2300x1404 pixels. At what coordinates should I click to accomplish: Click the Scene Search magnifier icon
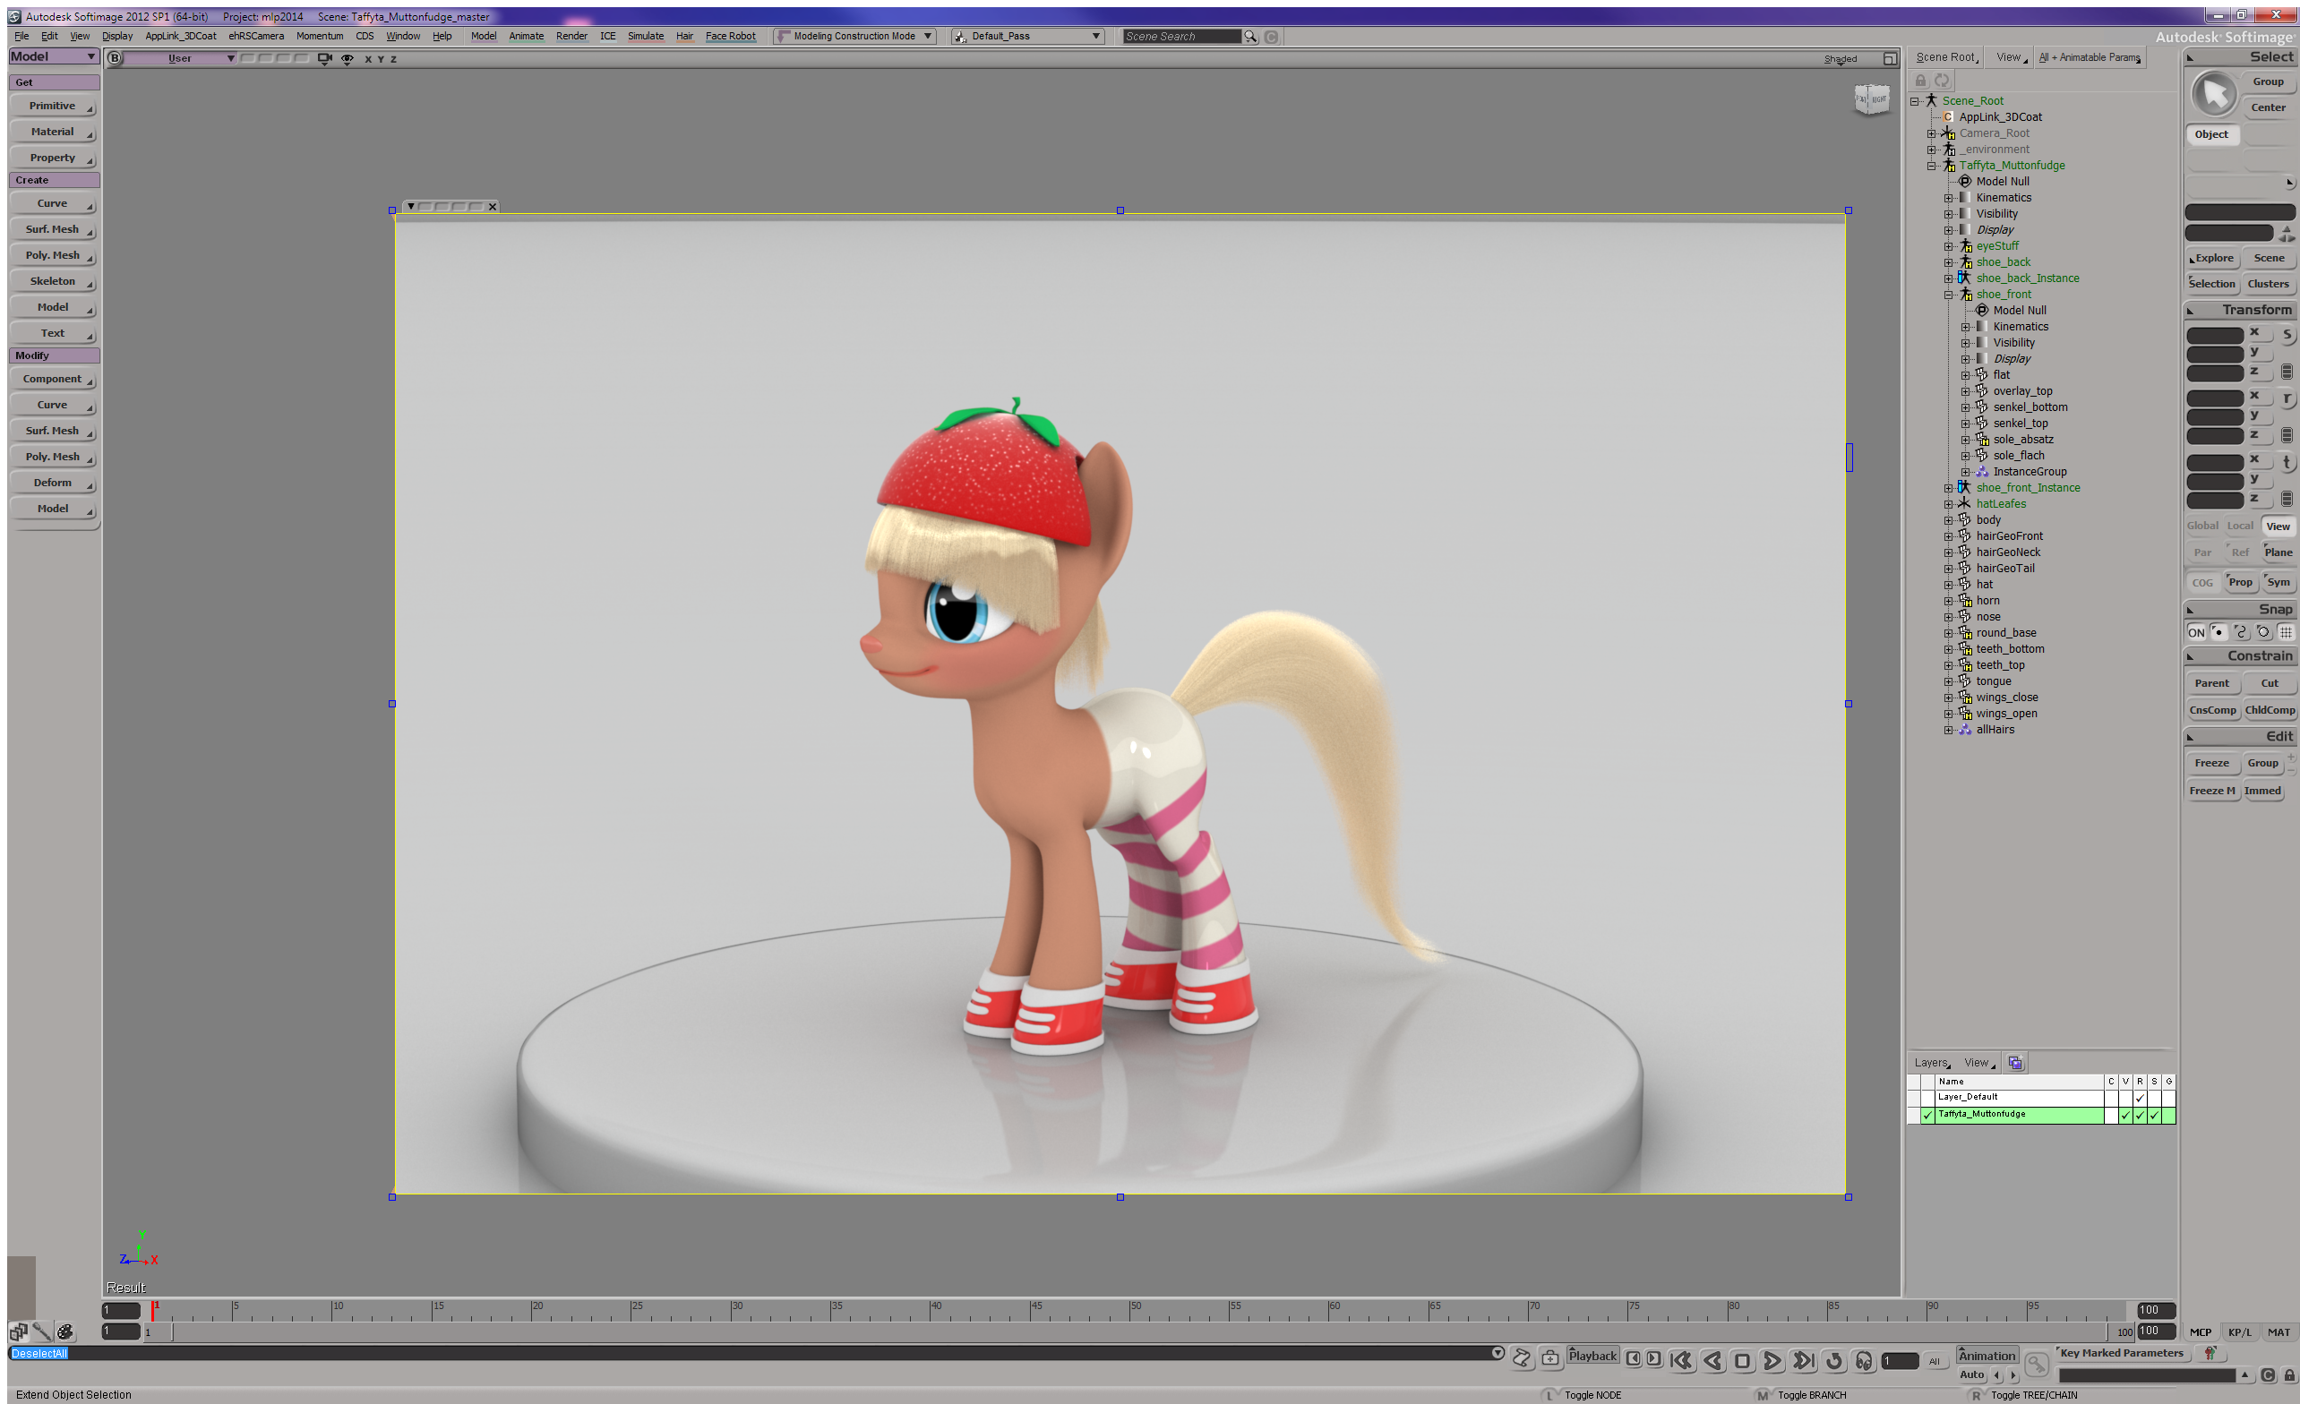[1251, 37]
